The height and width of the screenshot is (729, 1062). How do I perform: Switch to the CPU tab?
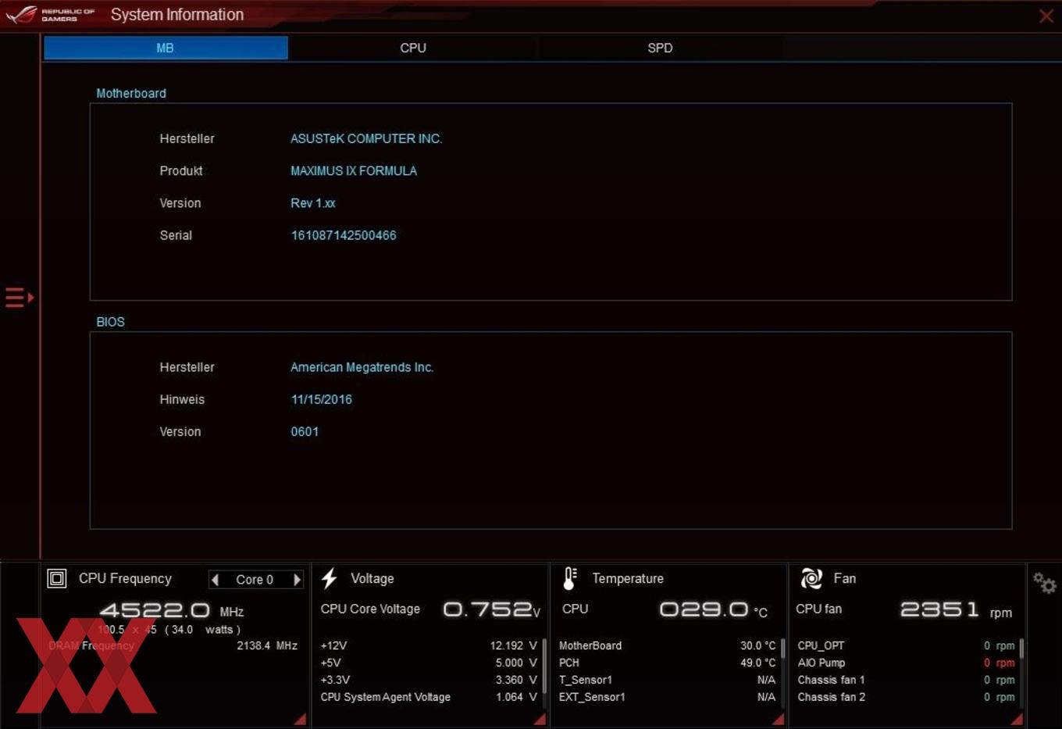tap(413, 48)
